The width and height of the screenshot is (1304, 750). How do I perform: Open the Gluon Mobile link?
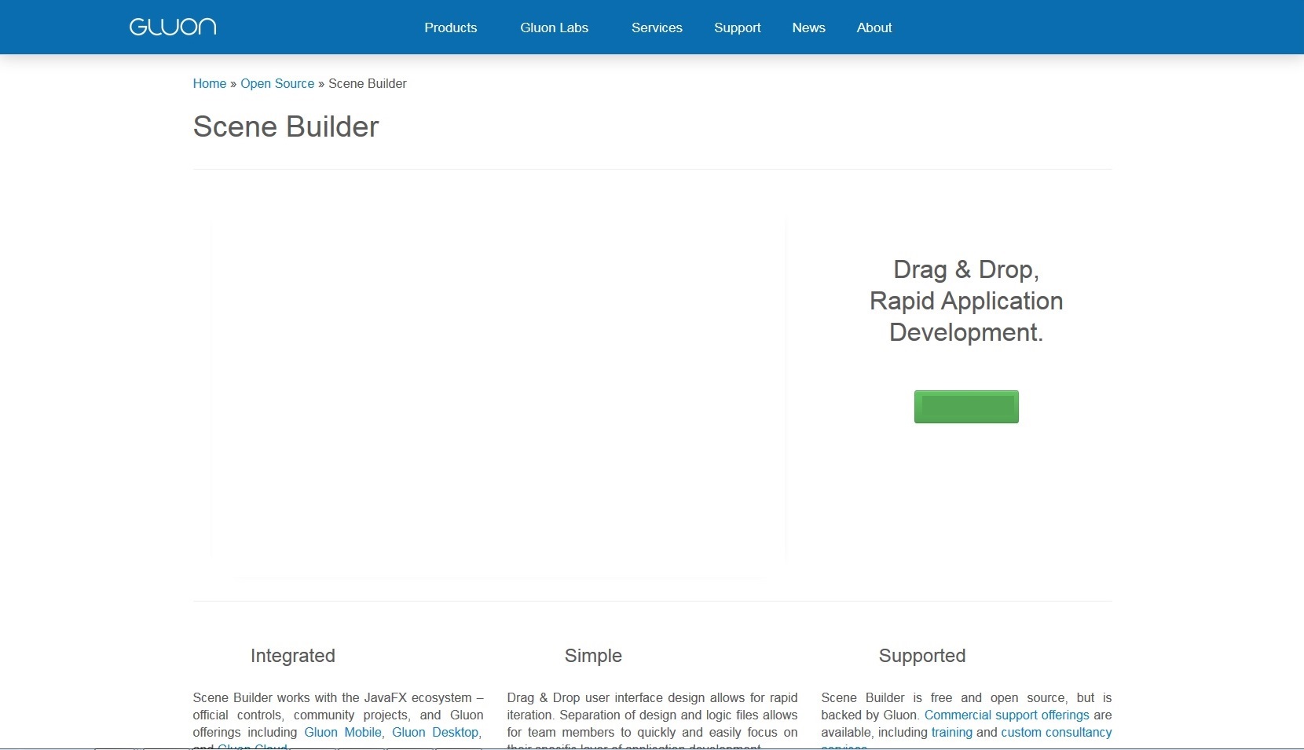pos(342,732)
